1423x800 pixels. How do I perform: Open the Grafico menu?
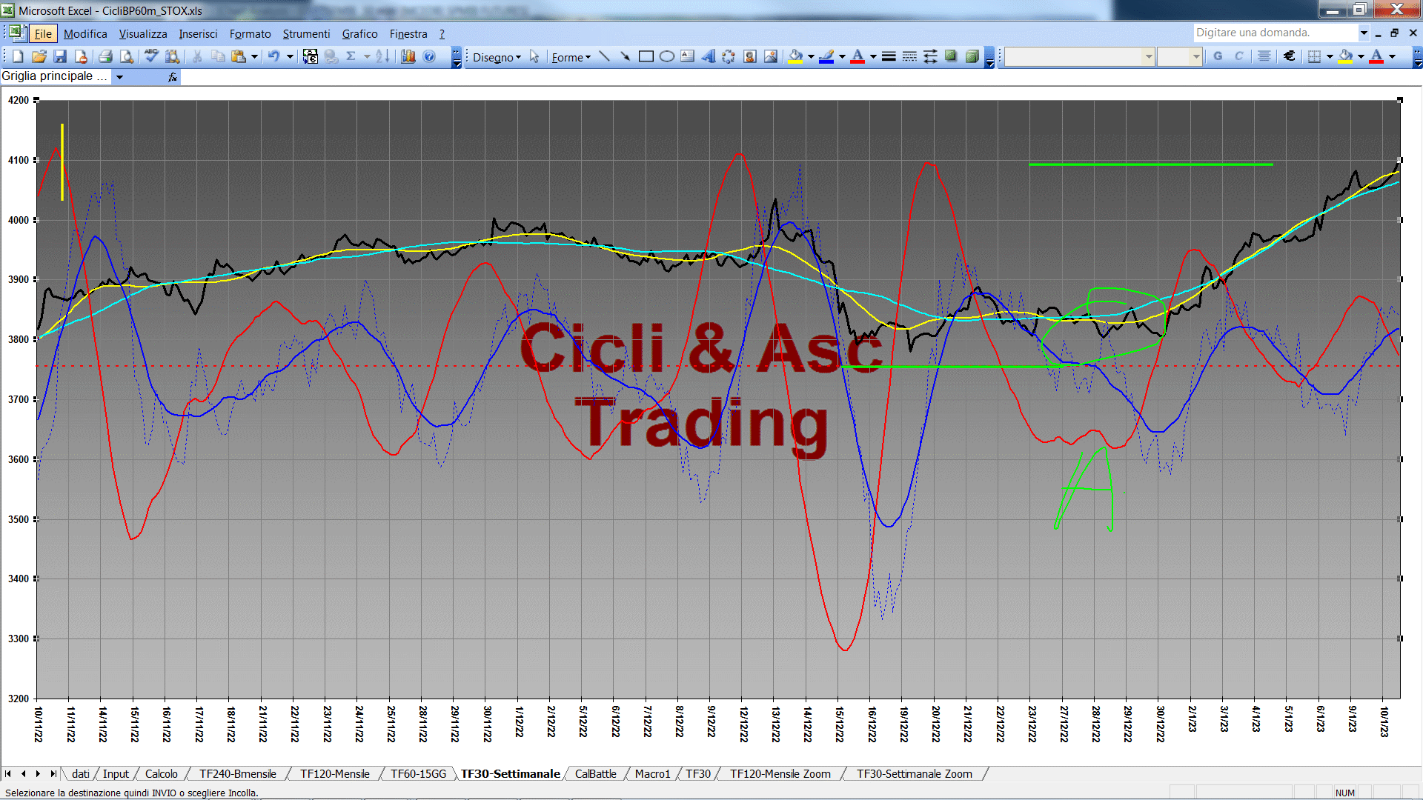coord(359,34)
